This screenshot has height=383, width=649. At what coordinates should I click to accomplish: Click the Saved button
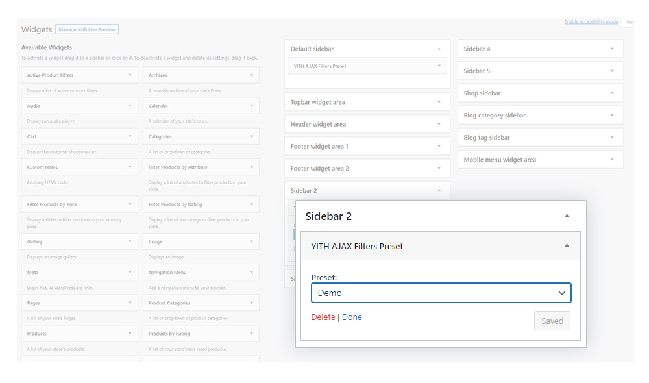tap(552, 321)
